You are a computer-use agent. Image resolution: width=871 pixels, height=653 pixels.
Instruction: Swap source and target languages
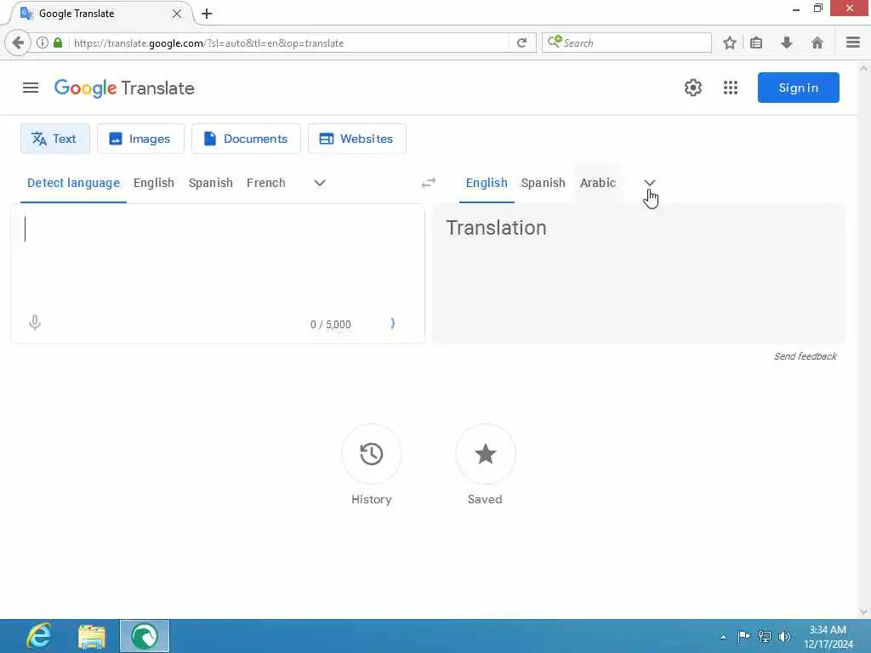click(x=429, y=183)
